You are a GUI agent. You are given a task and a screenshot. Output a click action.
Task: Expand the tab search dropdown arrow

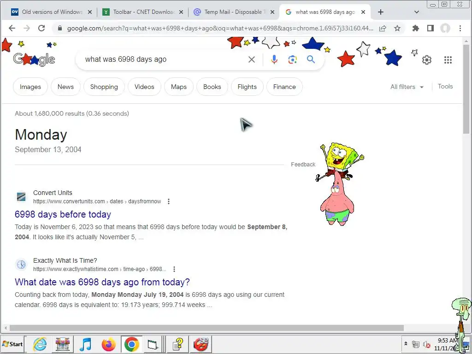tap(417, 12)
